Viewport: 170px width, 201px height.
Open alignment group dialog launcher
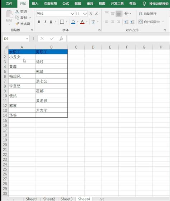(165, 30)
